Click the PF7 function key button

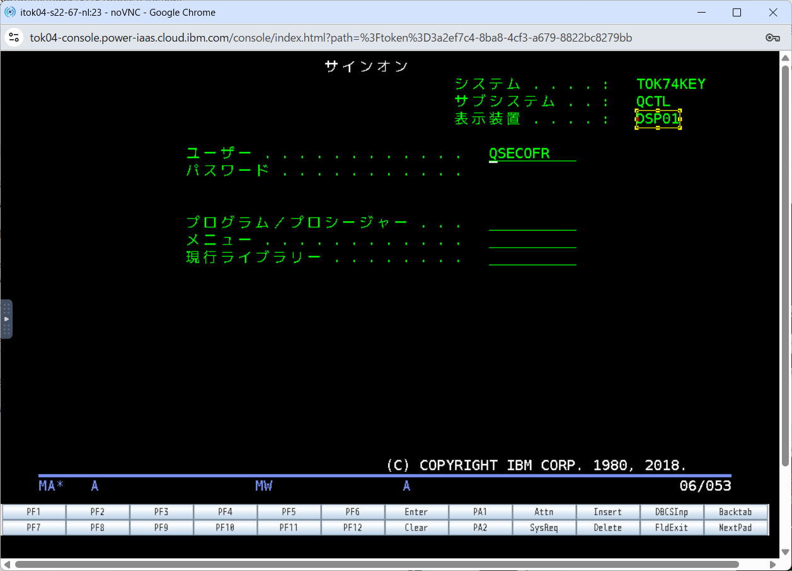tap(34, 528)
